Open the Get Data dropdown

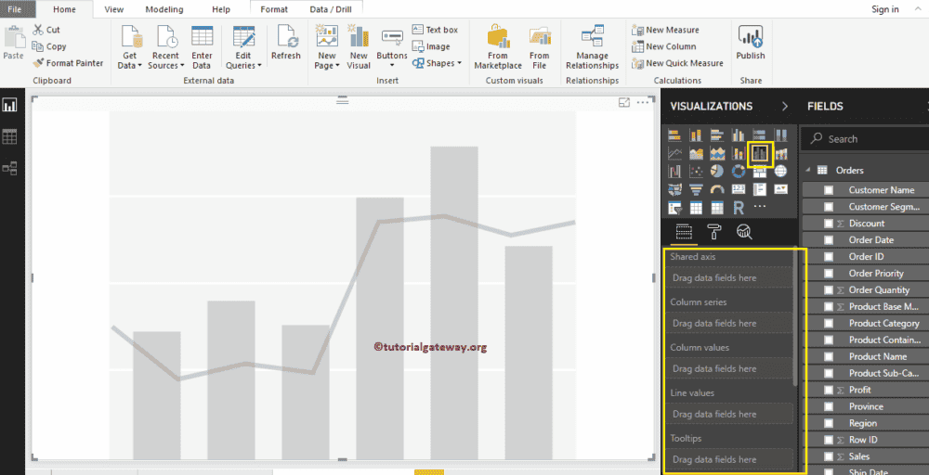click(130, 61)
